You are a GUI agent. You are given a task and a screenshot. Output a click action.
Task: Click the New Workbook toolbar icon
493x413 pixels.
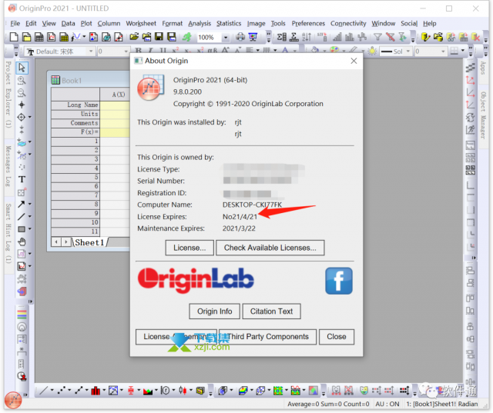coord(39,38)
